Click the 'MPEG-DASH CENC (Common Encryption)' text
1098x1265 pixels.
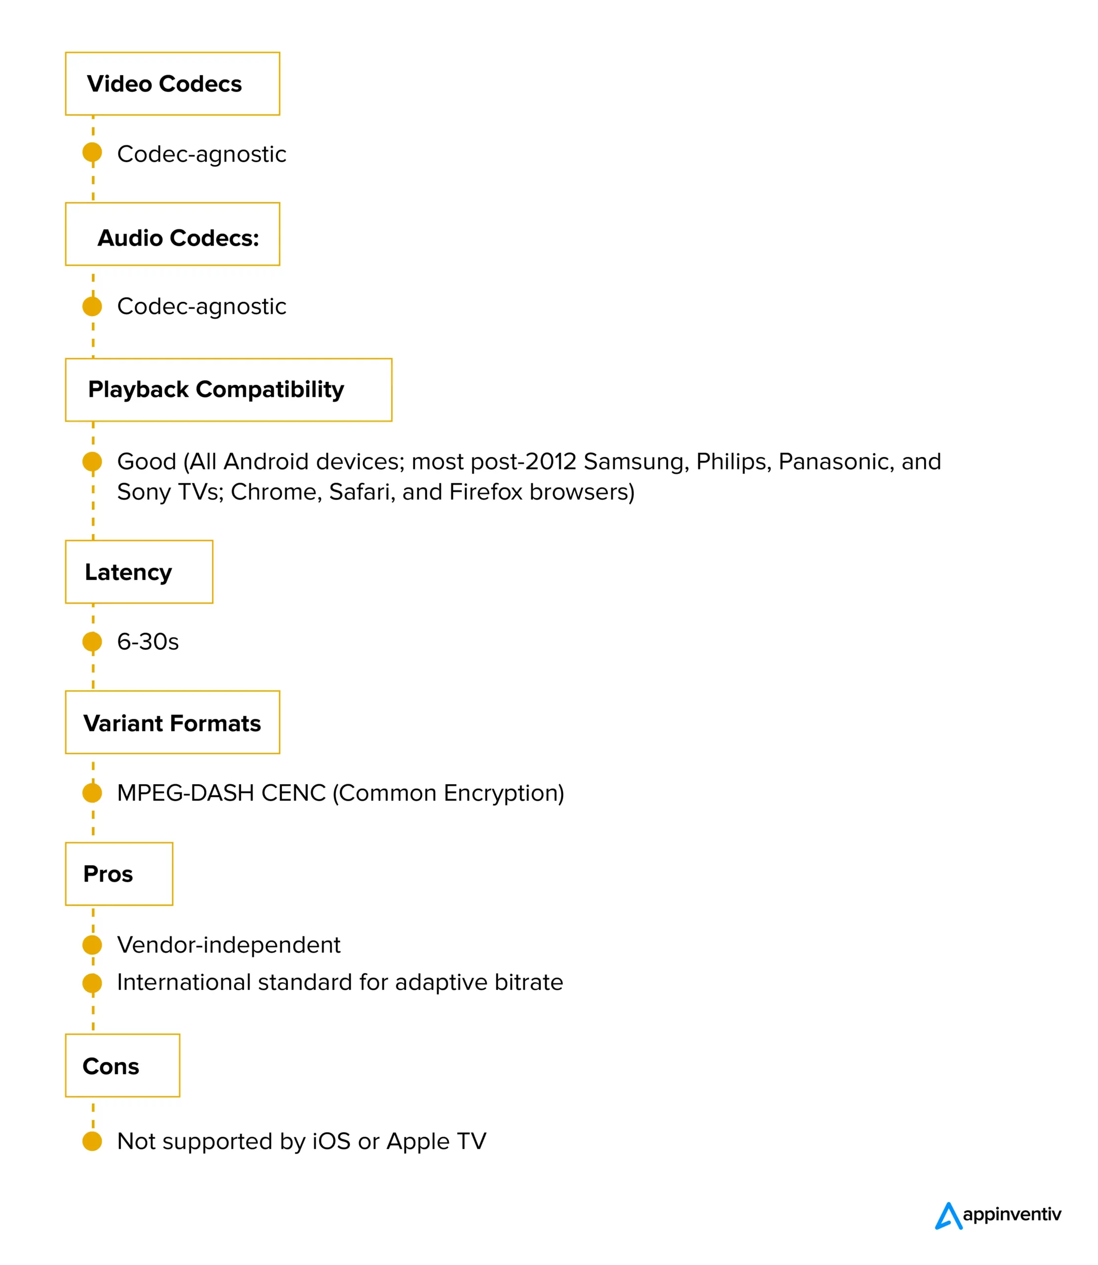click(x=340, y=793)
